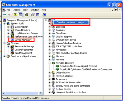Collapse the System Tools node

4,24
